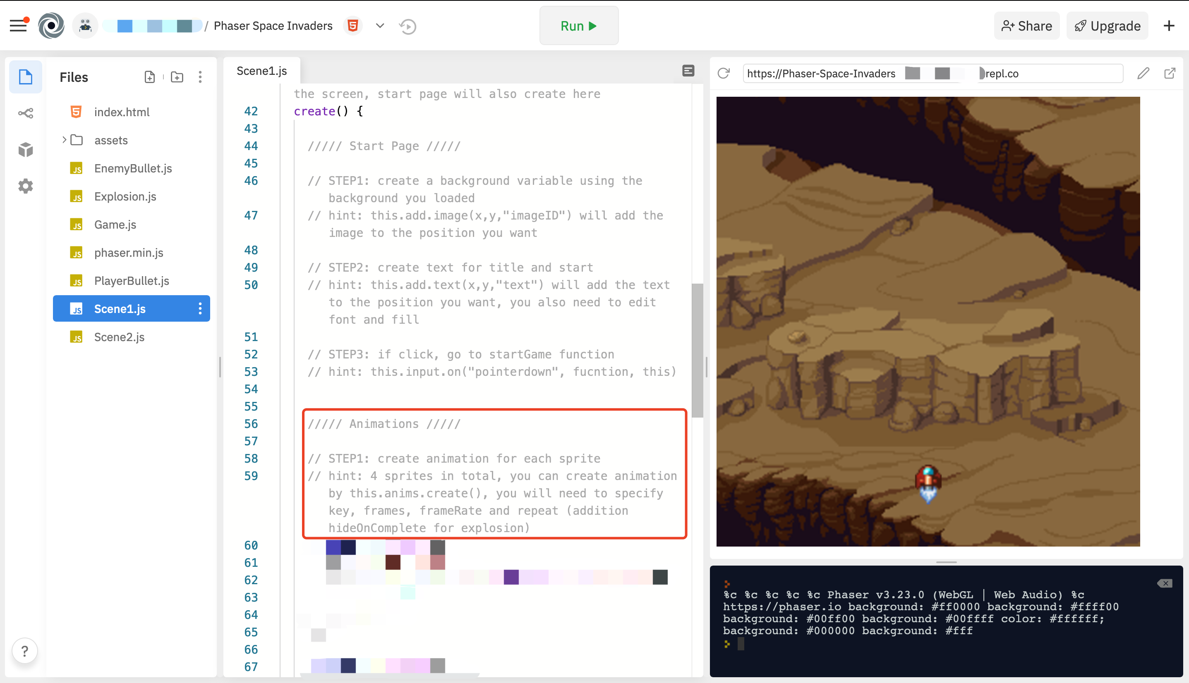Open the Version Control panel icon
Image resolution: width=1189 pixels, height=683 pixels.
25,112
